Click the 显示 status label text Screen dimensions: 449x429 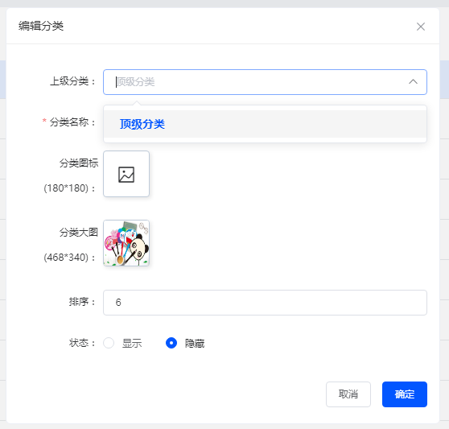[132, 343]
